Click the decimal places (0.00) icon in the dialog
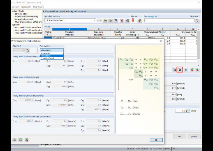This screenshot has height=151, width=213. coord(21,140)
